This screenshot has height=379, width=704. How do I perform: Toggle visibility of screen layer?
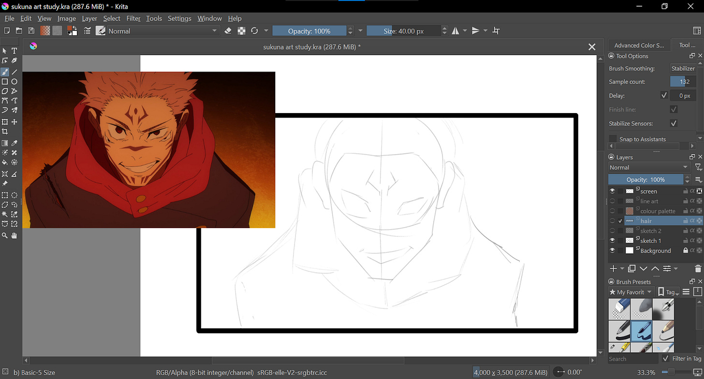[x=613, y=191]
